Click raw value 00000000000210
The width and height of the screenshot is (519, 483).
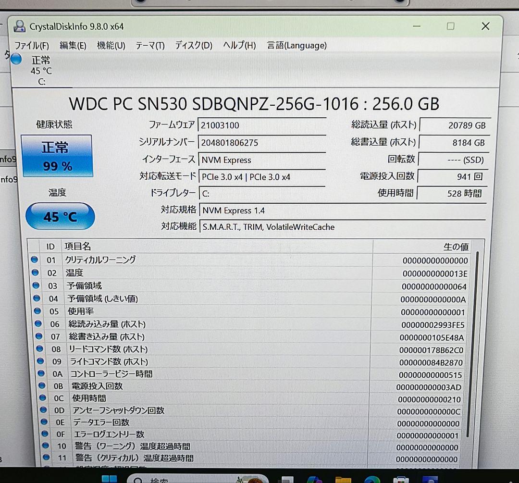click(x=429, y=399)
